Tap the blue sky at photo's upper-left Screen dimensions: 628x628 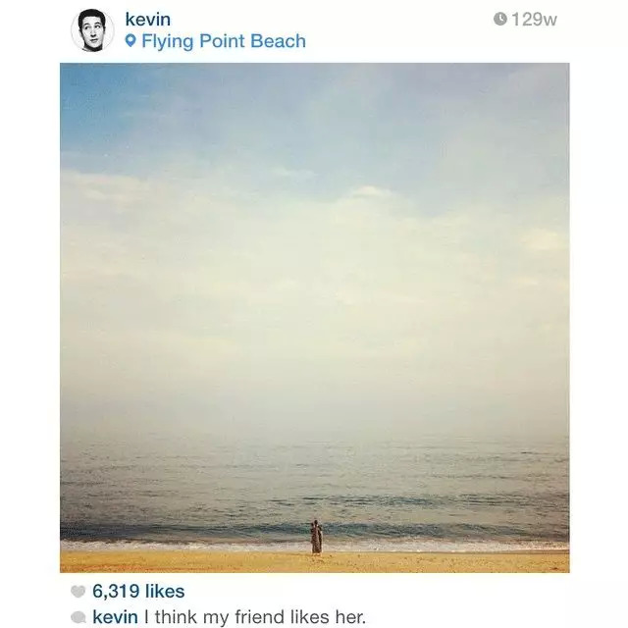tap(104, 104)
